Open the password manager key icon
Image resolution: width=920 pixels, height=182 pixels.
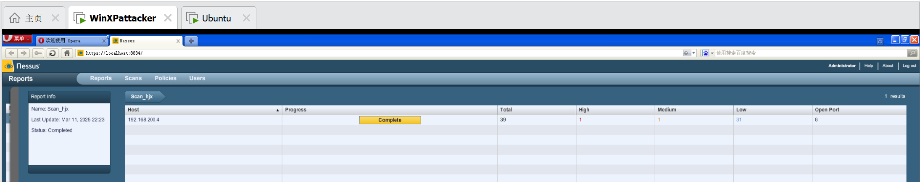(x=38, y=53)
